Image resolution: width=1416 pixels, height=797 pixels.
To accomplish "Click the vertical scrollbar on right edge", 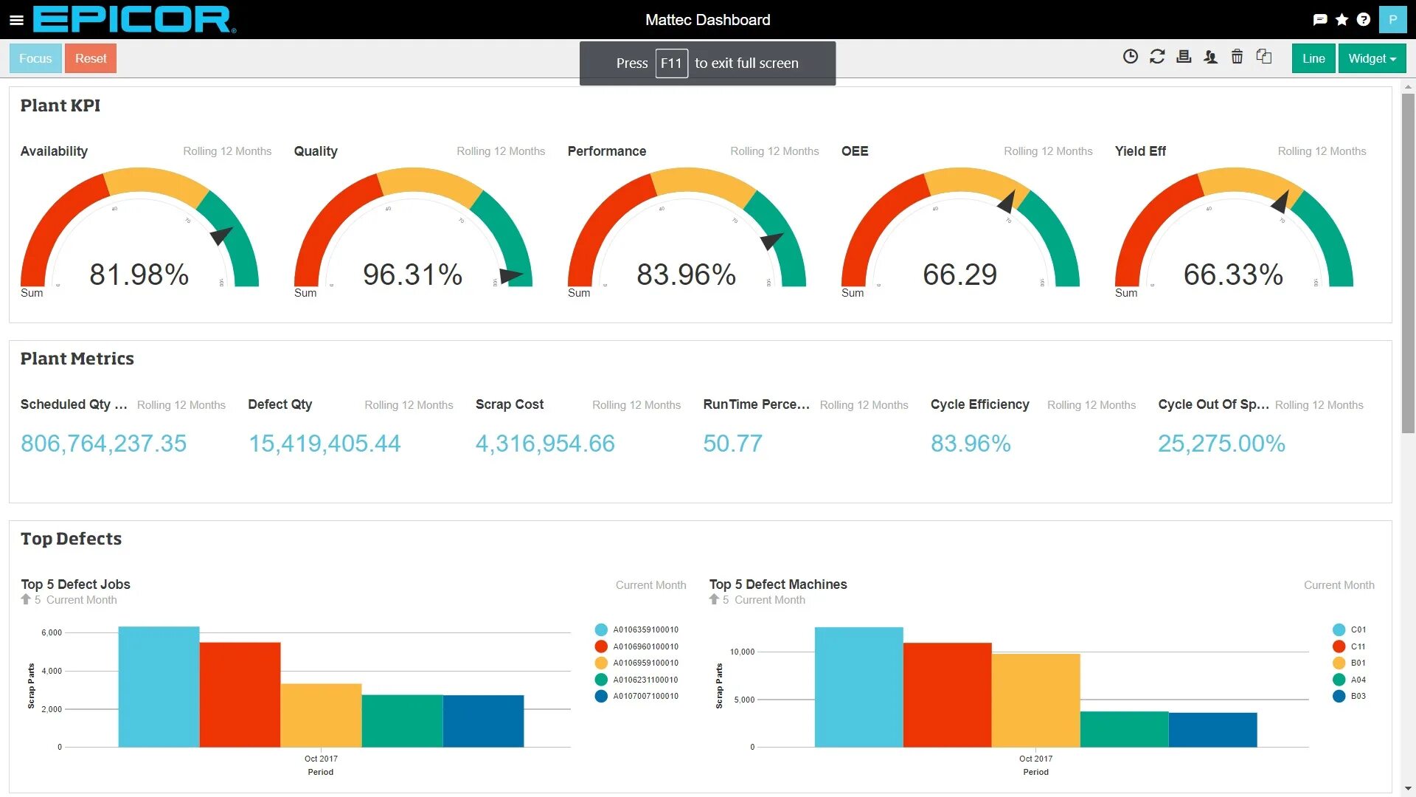I will (1408, 263).
